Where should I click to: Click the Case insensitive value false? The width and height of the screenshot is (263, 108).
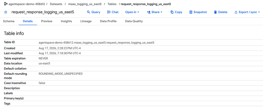click(42, 83)
